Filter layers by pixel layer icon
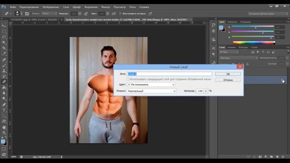This screenshot has height=163, width=290. 253,52
